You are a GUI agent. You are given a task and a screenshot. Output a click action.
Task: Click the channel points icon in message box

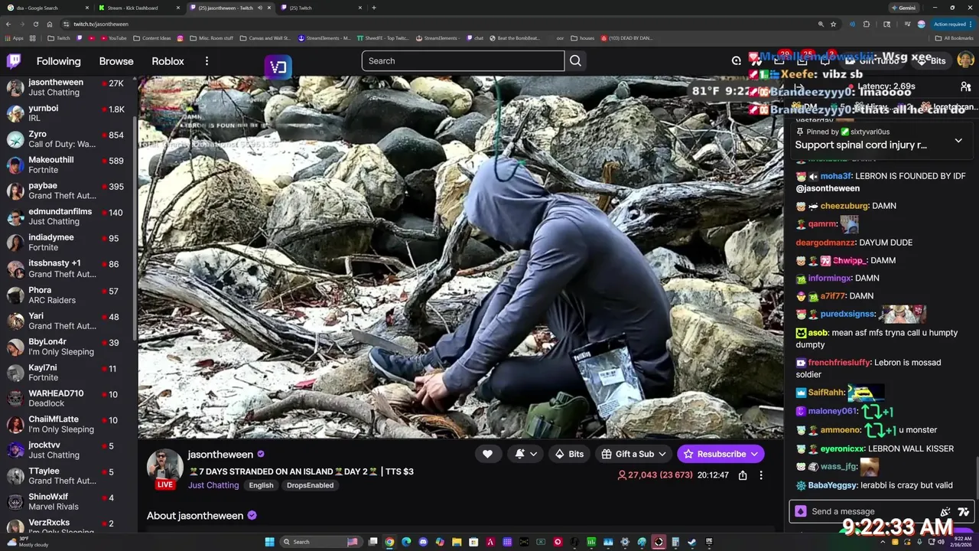point(801,511)
